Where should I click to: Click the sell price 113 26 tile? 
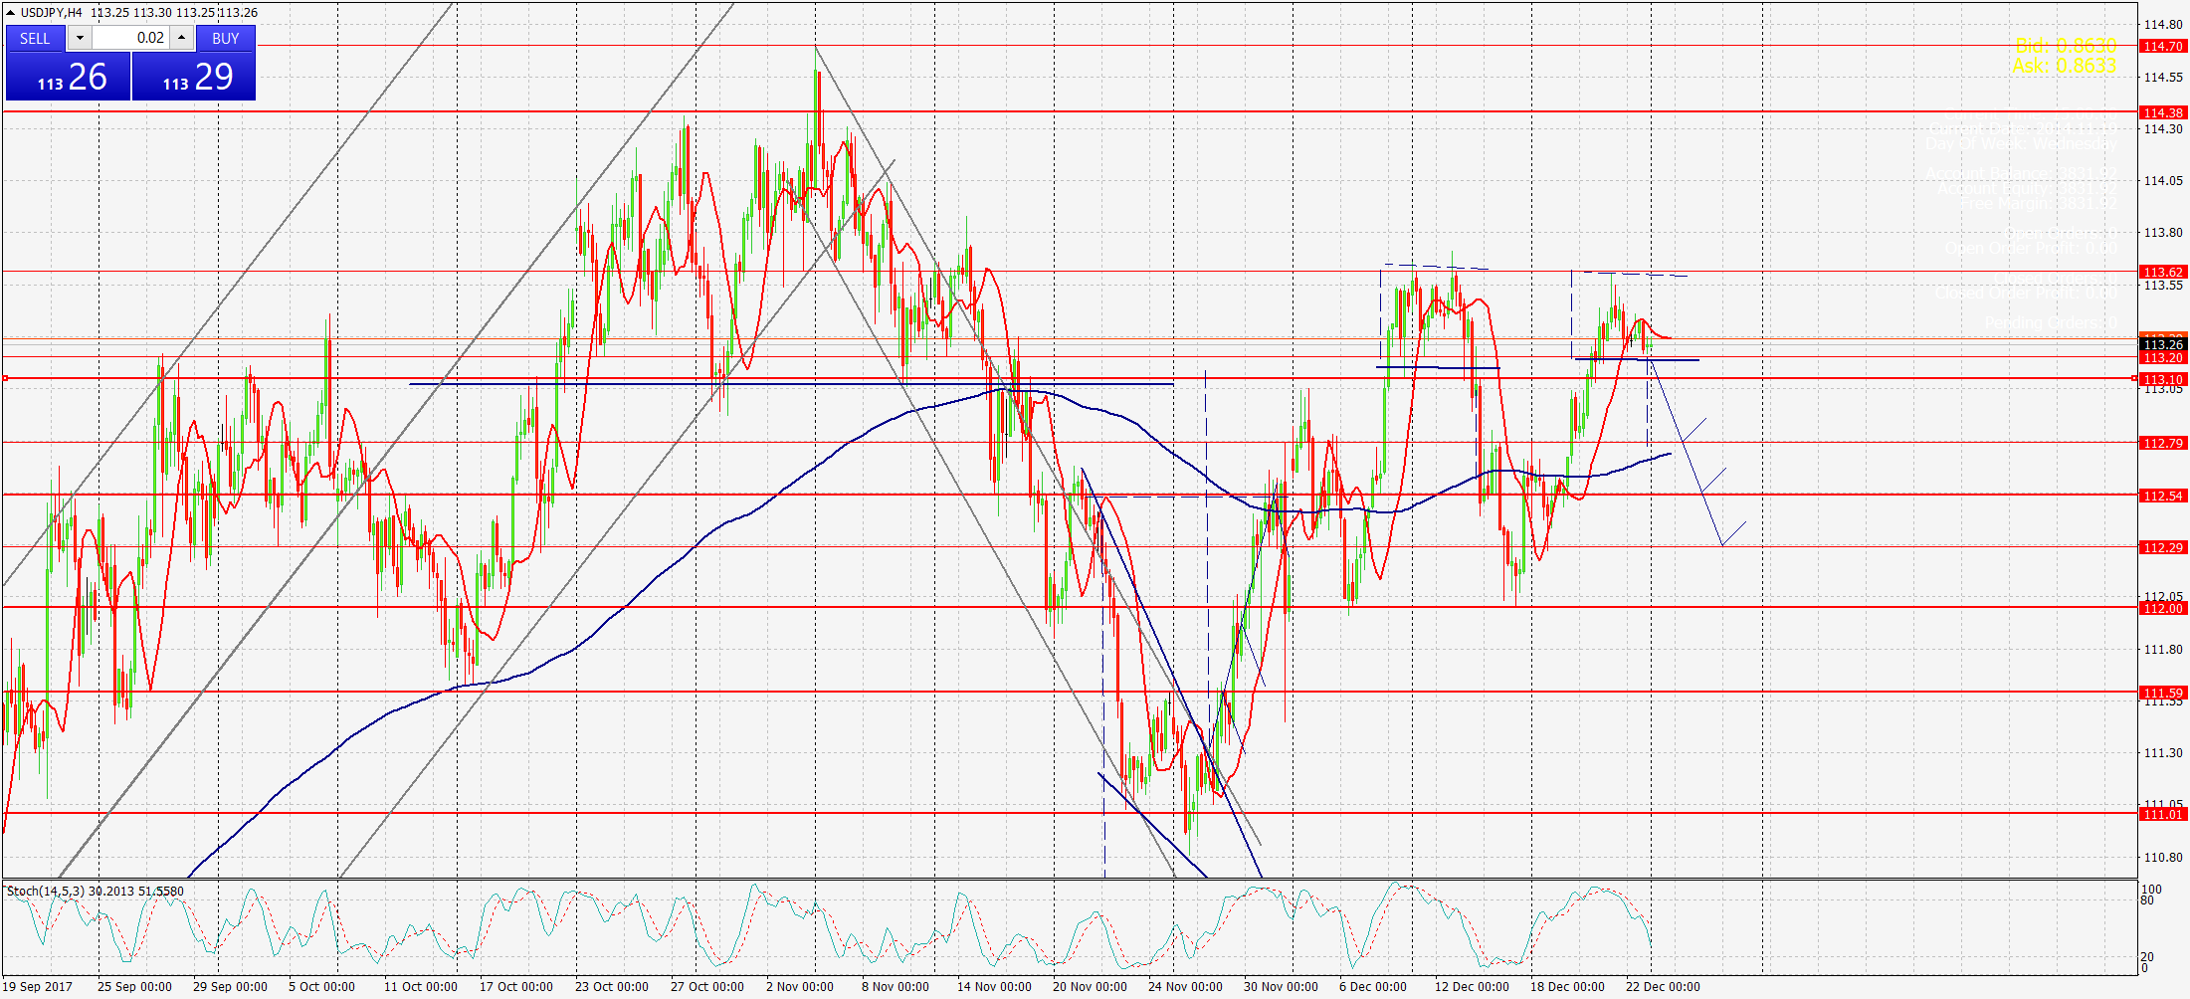[x=69, y=77]
